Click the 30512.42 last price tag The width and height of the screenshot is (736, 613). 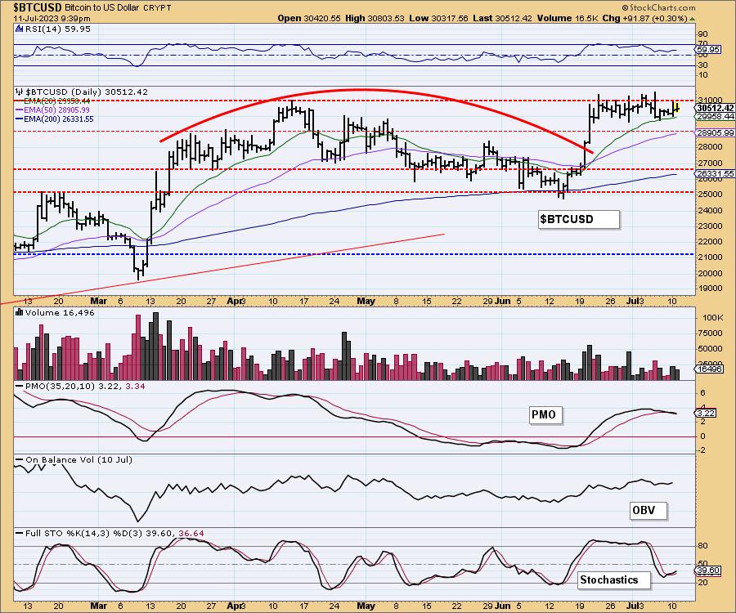[715, 108]
